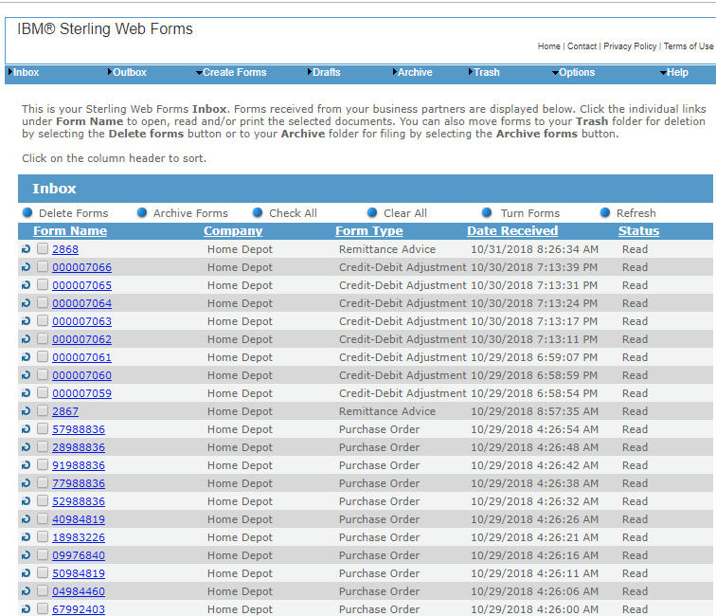Open the Home link in header
This screenshot has height=616, width=716.
(549, 46)
